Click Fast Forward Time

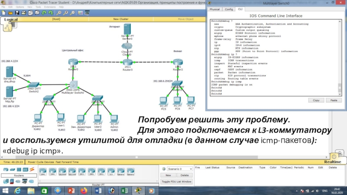(x=67, y=162)
